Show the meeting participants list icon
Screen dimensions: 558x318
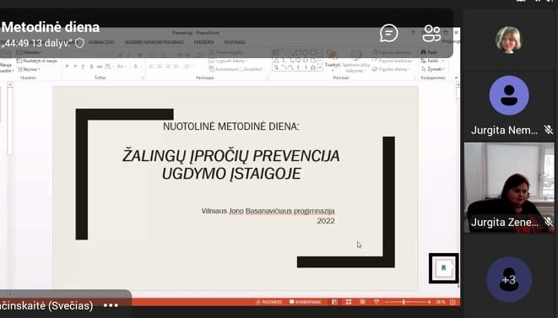pos(431,34)
